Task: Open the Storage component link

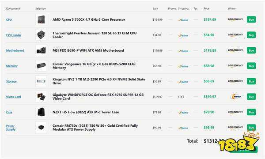Action: (11, 81)
